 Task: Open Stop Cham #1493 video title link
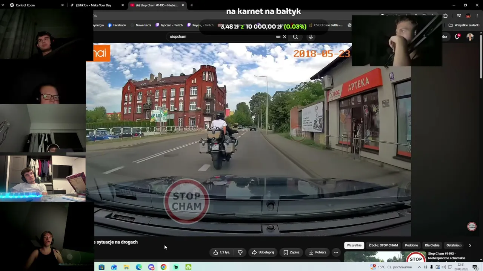click(446, 256)
